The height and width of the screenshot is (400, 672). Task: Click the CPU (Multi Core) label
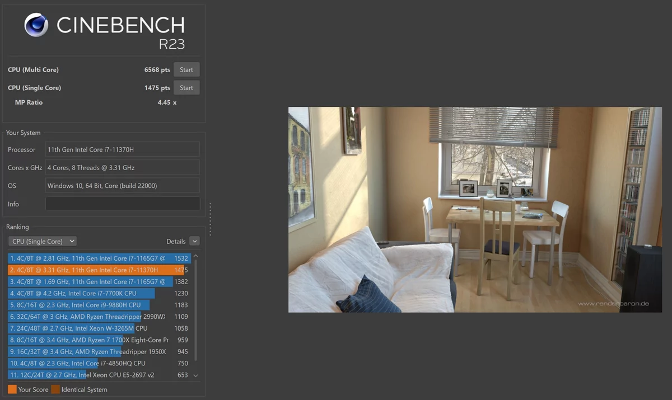click(33, 70)
